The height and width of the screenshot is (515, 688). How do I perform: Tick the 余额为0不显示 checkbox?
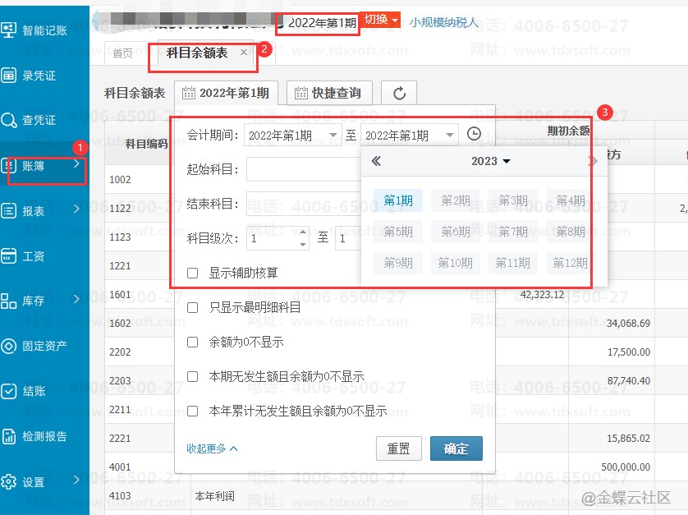(x=193, y=342)
